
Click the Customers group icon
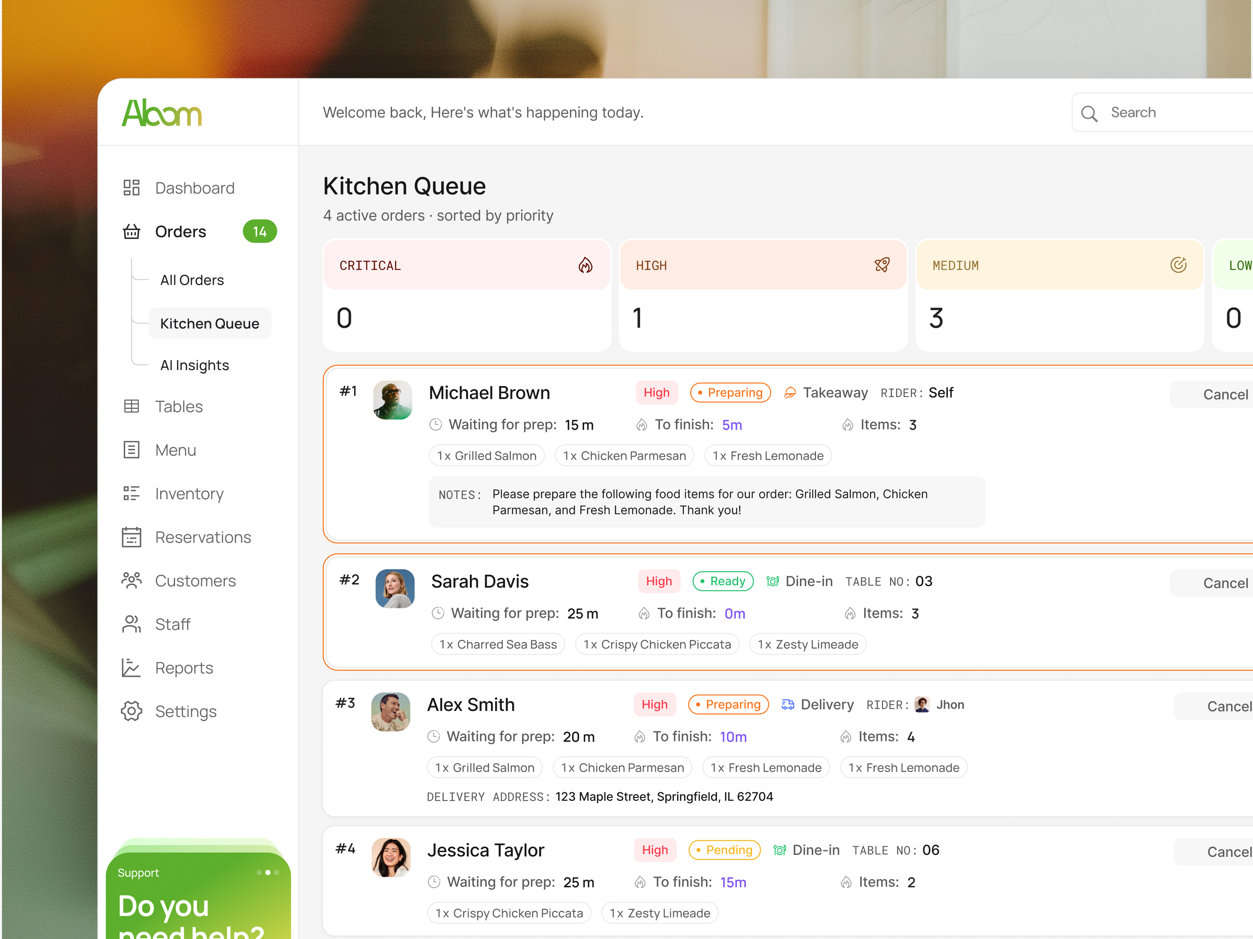click(132, 580)
